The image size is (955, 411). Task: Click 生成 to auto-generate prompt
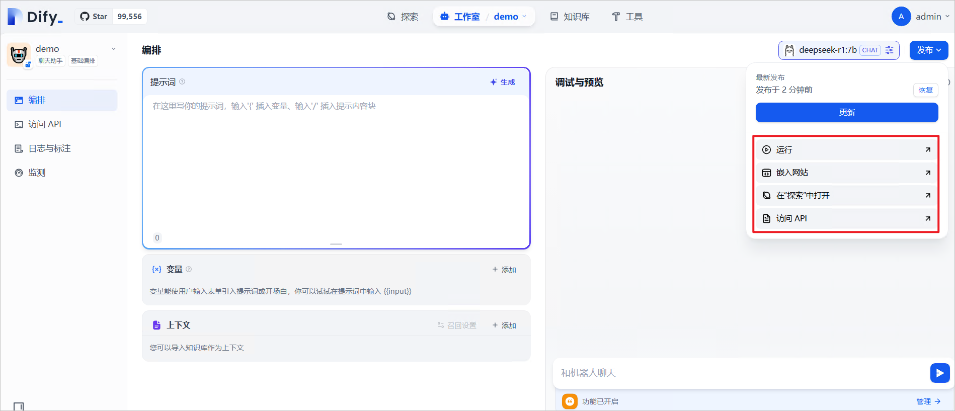(503, 82)
